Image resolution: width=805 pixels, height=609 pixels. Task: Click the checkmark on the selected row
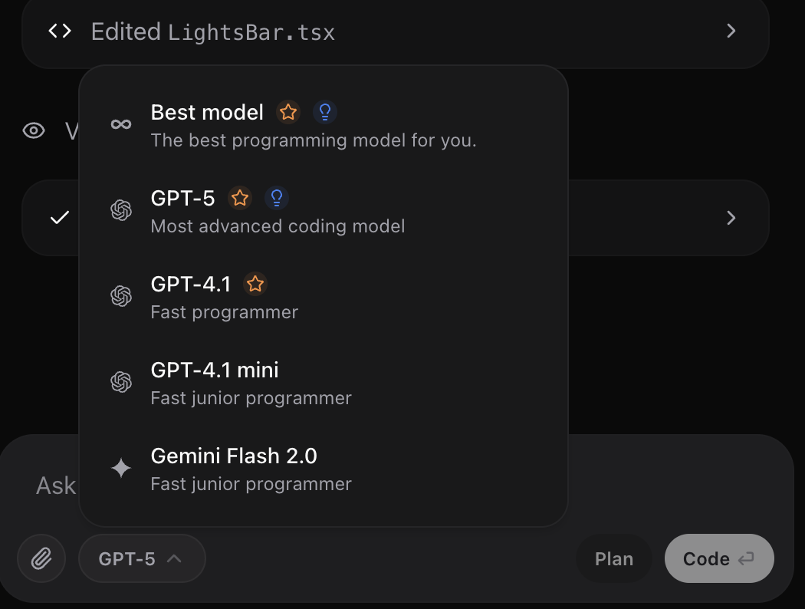(x=58, y=218)
